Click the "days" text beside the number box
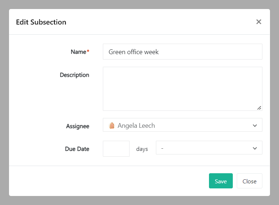Screen dimensions: 279x205 [142, 149]
